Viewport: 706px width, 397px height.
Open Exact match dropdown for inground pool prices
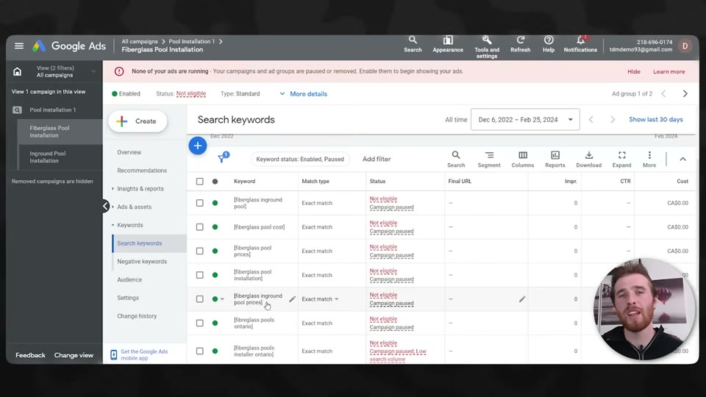pos(320,299)
